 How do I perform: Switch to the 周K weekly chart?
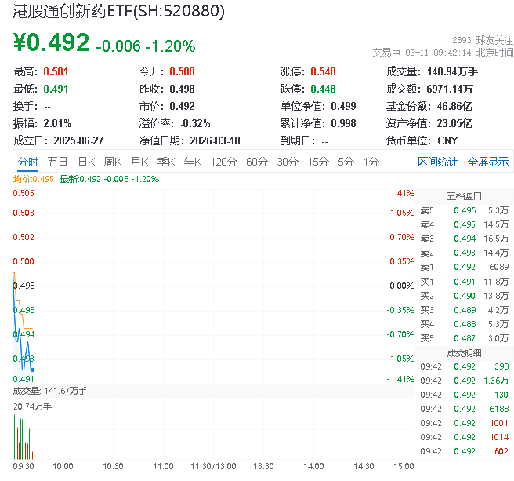[113, 162]
